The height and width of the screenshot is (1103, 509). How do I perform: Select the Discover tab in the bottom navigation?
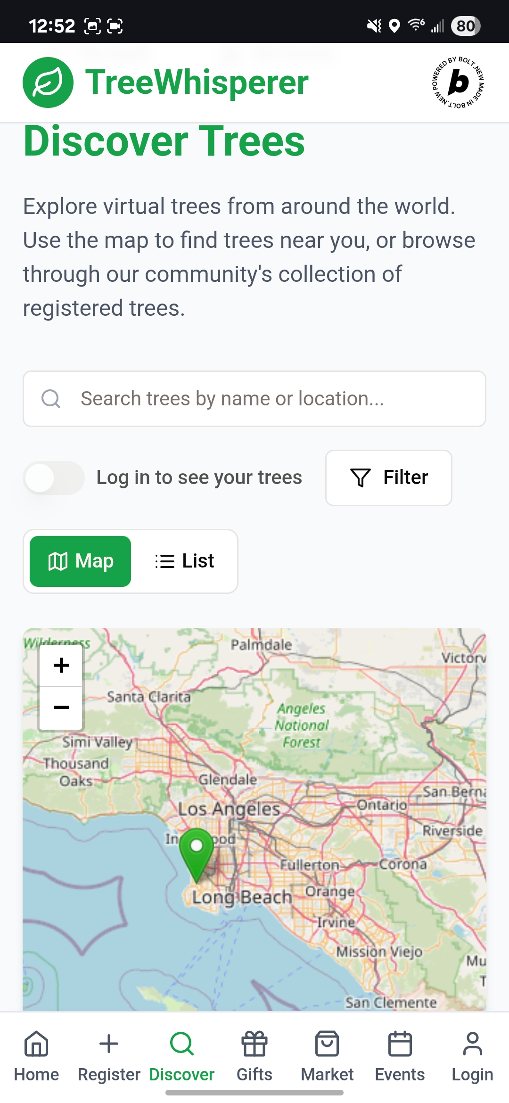coord(182,1057)
